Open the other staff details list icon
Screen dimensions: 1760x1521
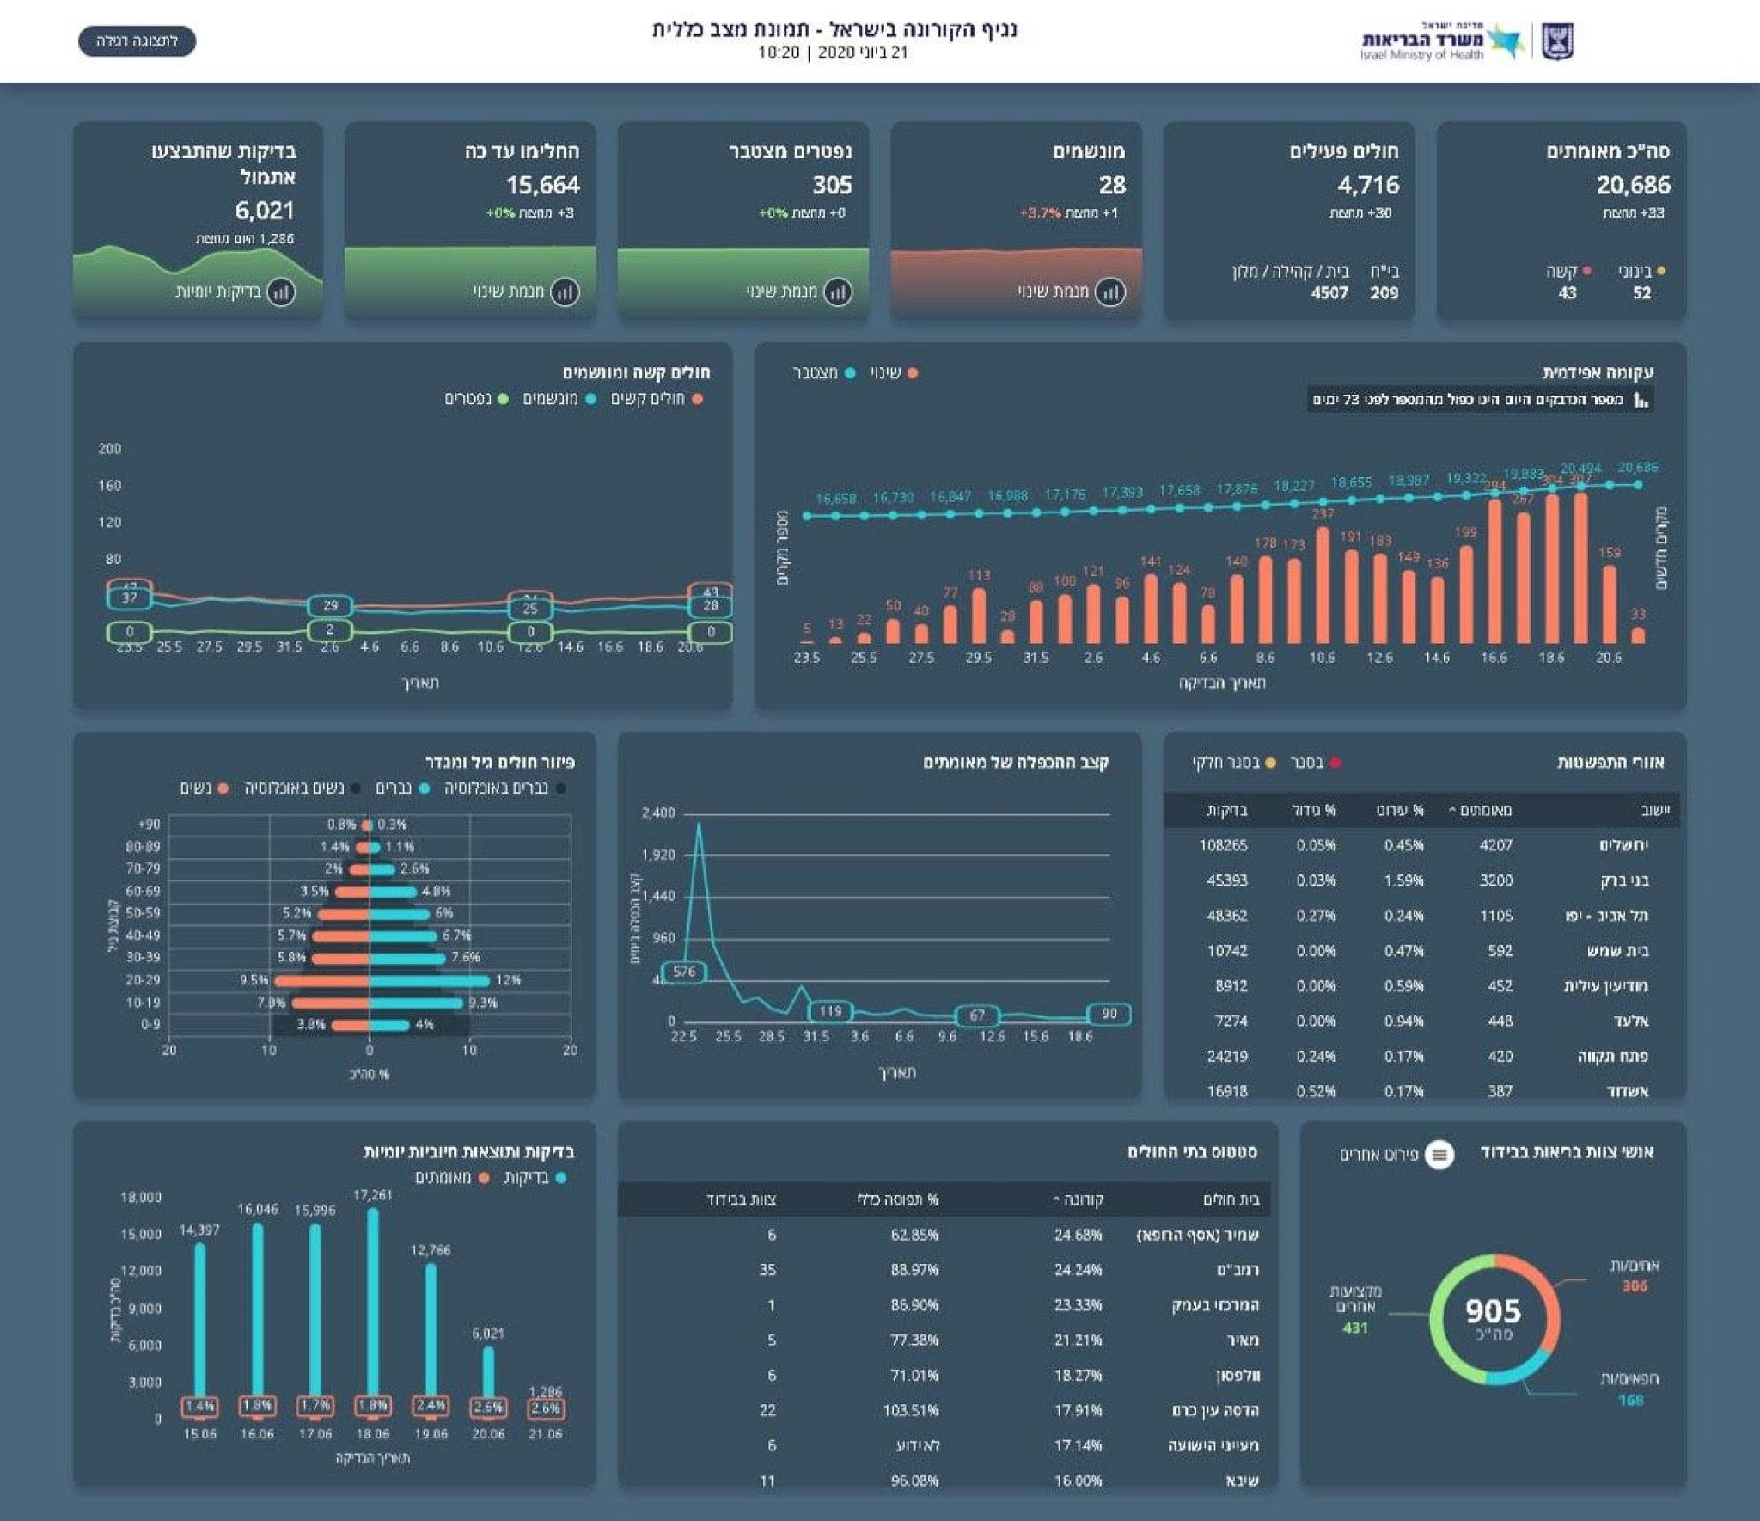(1439, 1154)
